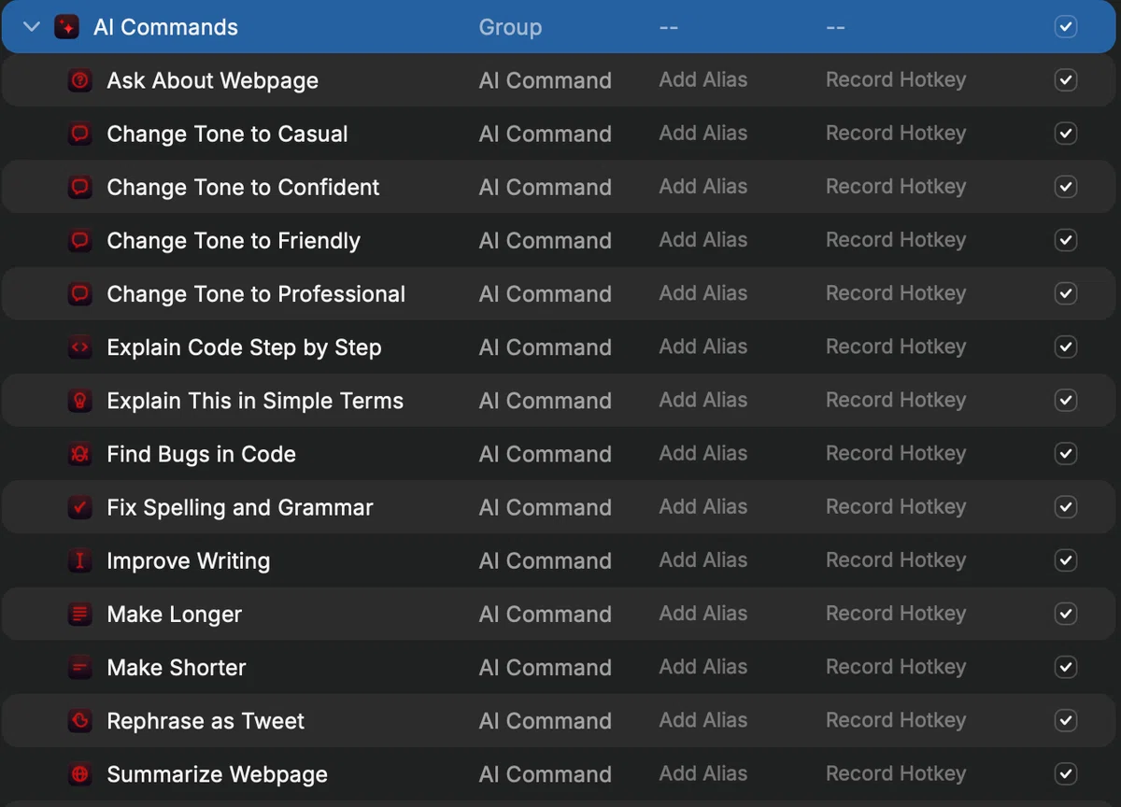Click AI Command type in Summarize Webpage row
This screenshot has width=1121, height=807.
546,773
